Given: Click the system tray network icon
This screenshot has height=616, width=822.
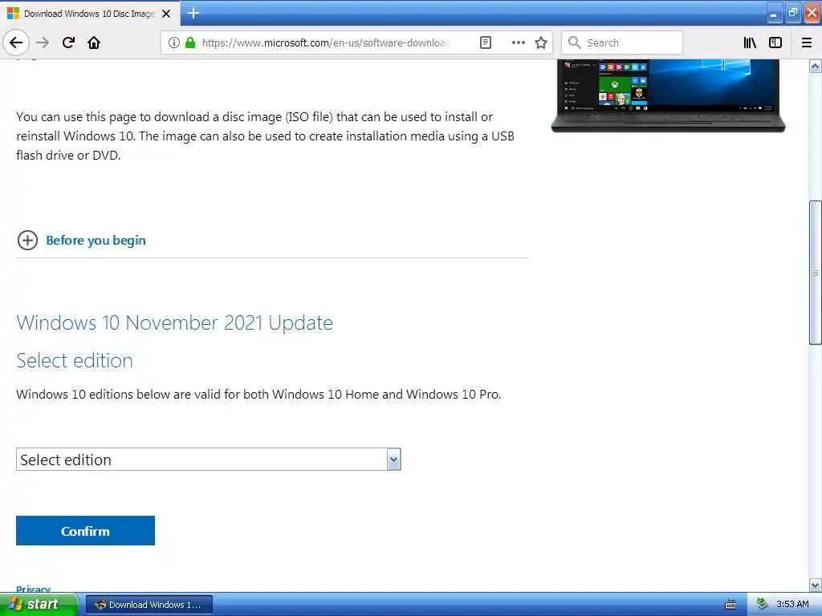Looking at the screenshot, I should click(763, 604).
